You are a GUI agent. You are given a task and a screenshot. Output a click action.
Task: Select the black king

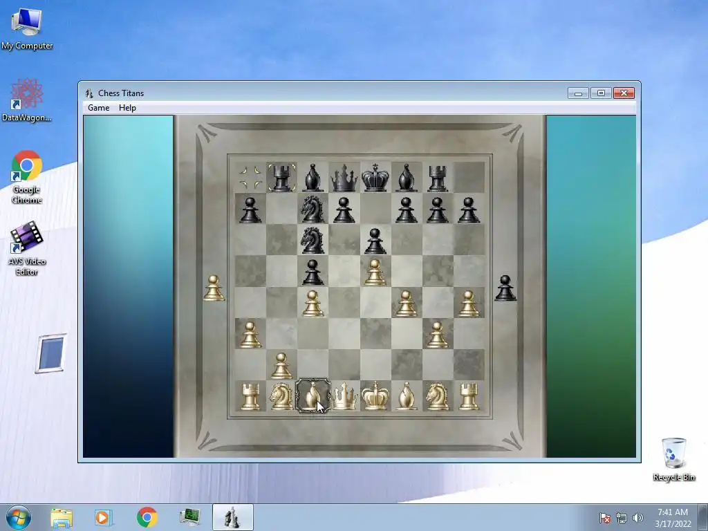[375, 178]
